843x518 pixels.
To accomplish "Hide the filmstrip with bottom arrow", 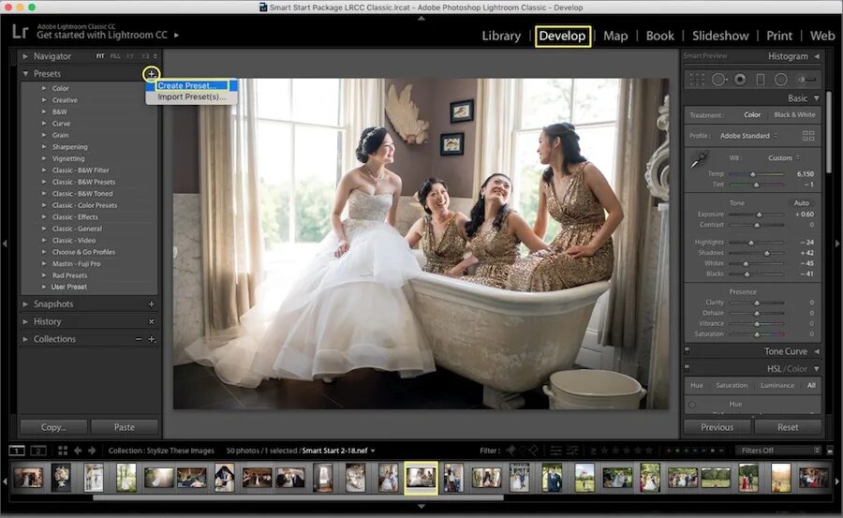I will click(x=421, y=506).
